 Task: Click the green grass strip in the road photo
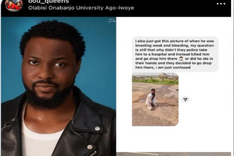click(155, 82)
